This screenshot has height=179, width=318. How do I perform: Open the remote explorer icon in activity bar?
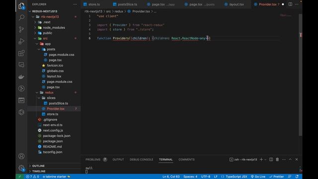click(21, 65)
